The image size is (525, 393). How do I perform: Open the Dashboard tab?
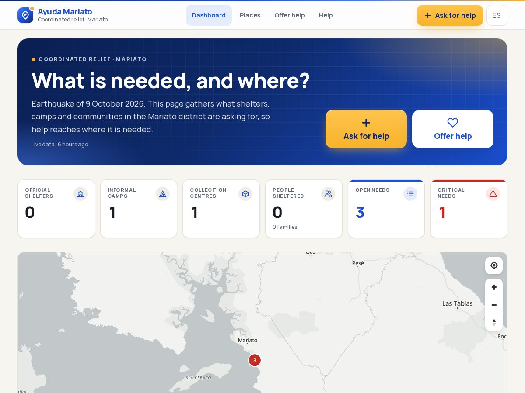pos(209,15)
